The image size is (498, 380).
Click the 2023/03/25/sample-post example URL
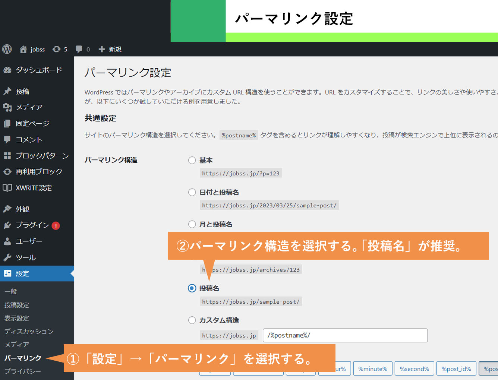[269, 205]
